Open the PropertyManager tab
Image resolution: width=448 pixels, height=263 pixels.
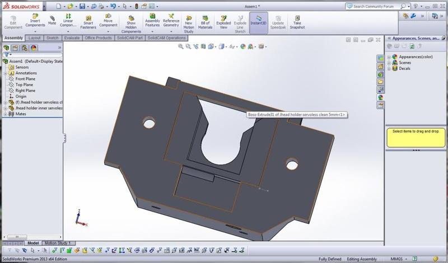coord(15,48)
